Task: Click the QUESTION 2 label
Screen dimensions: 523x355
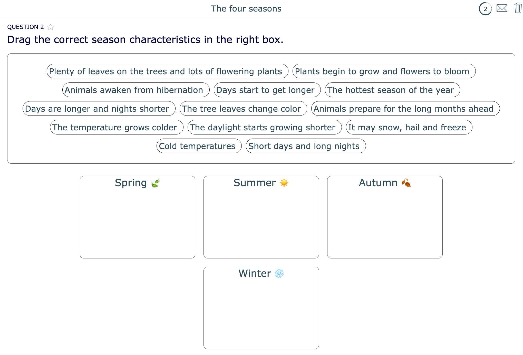Action: 26,27
